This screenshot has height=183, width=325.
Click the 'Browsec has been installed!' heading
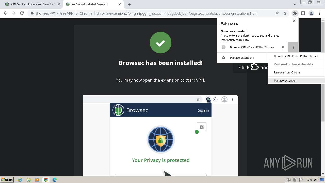point(160,63)
